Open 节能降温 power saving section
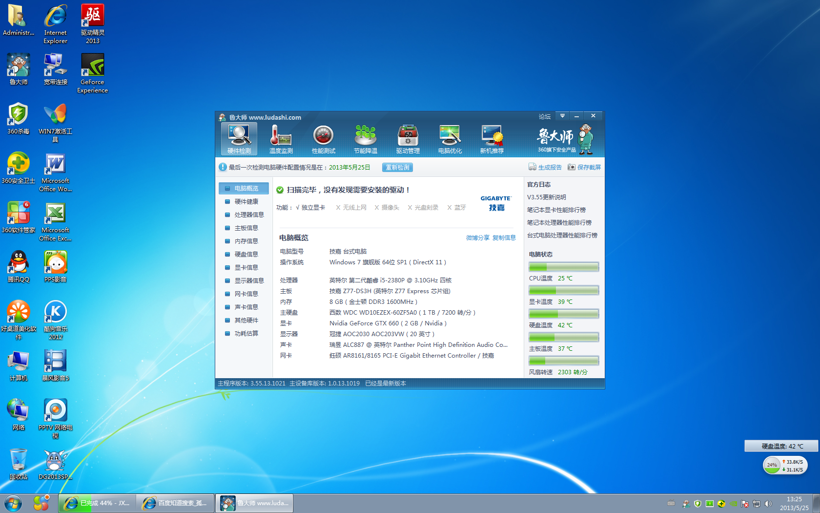Viewport: 820px width, 513px height. click(366, 139)
